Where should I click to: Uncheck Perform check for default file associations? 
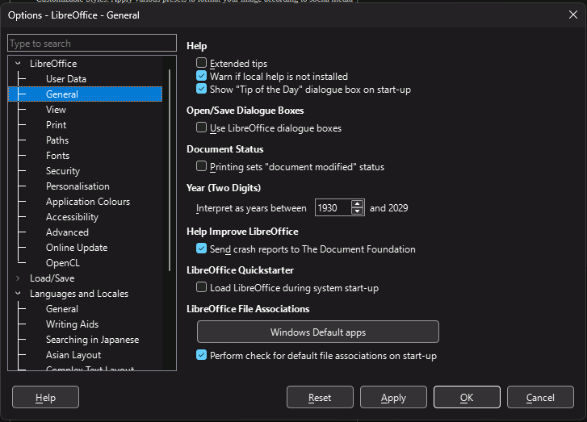[x=201, y=355]
